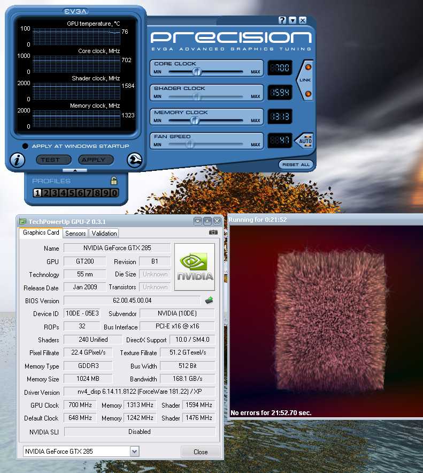Click the Name field NVIDIA GeForce GTX 285
This screenshot has height=473, width=423.
117,248
